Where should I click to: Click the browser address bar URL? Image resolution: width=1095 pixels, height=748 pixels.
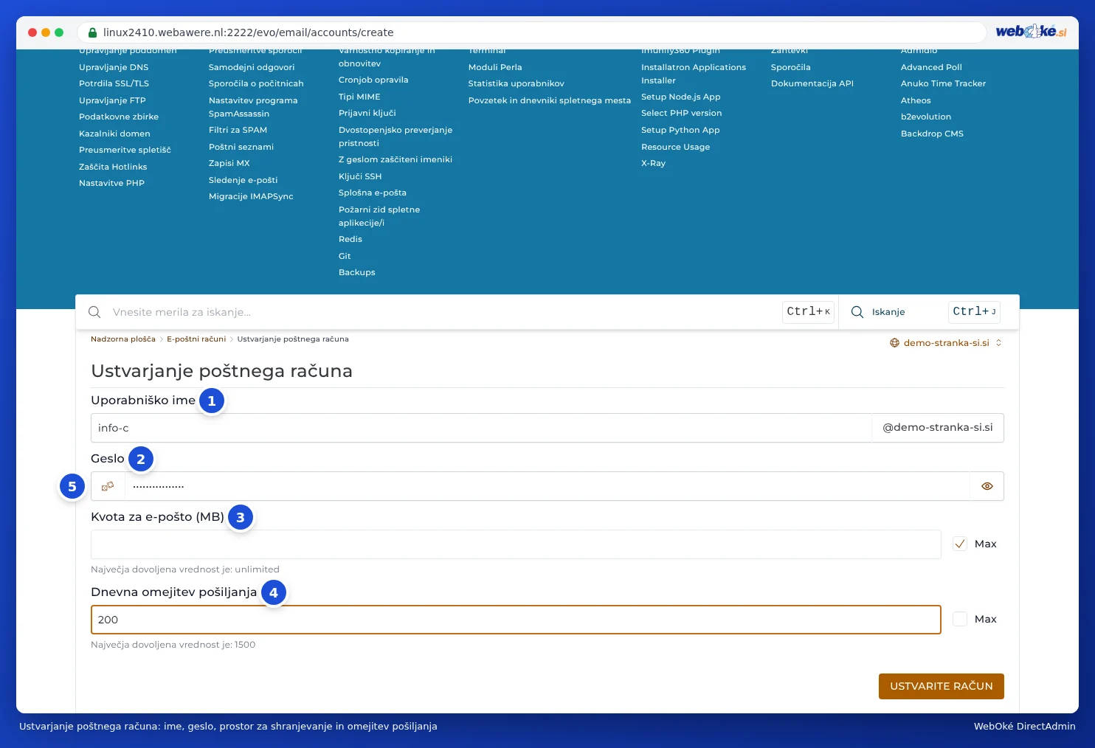tap(249, 32)
